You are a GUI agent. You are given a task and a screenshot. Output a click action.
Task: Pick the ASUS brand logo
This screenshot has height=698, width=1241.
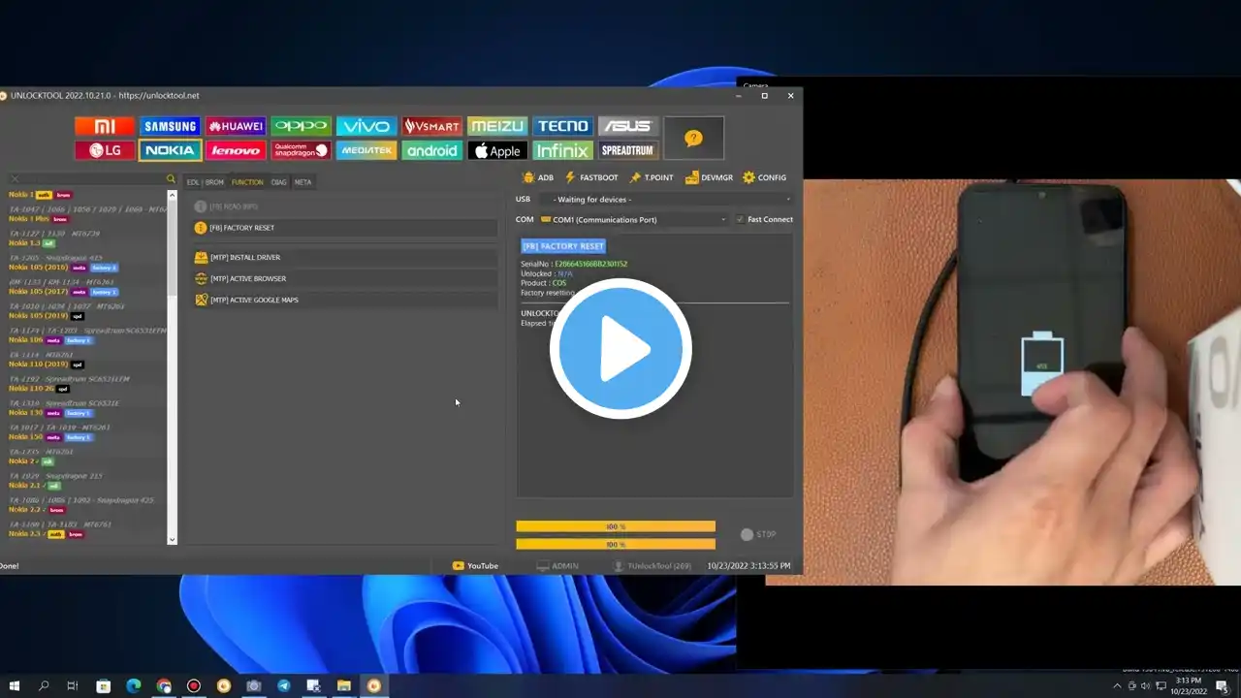(x=628, y=127)
